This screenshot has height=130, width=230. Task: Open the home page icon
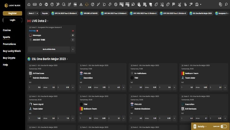click(29, 5)
